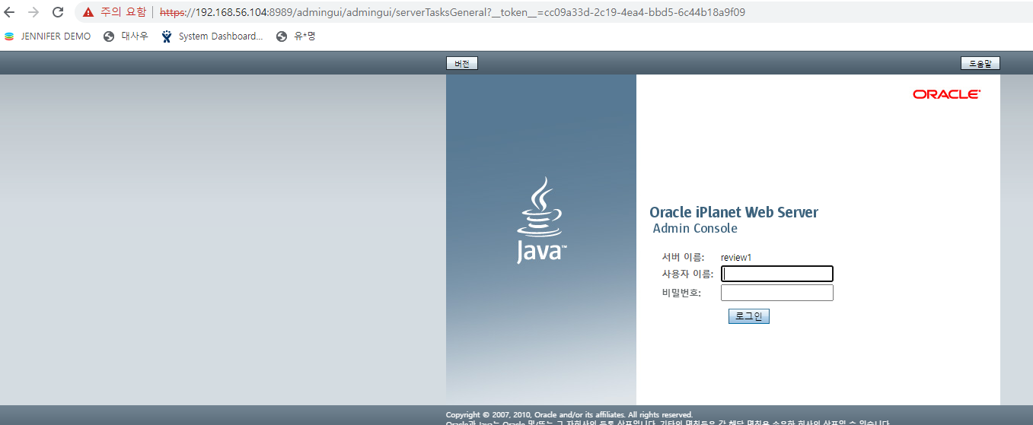Click the 주의 요함 security warning label
The height and width of the screenshot is (425, 1033).
tap(123, 12)
